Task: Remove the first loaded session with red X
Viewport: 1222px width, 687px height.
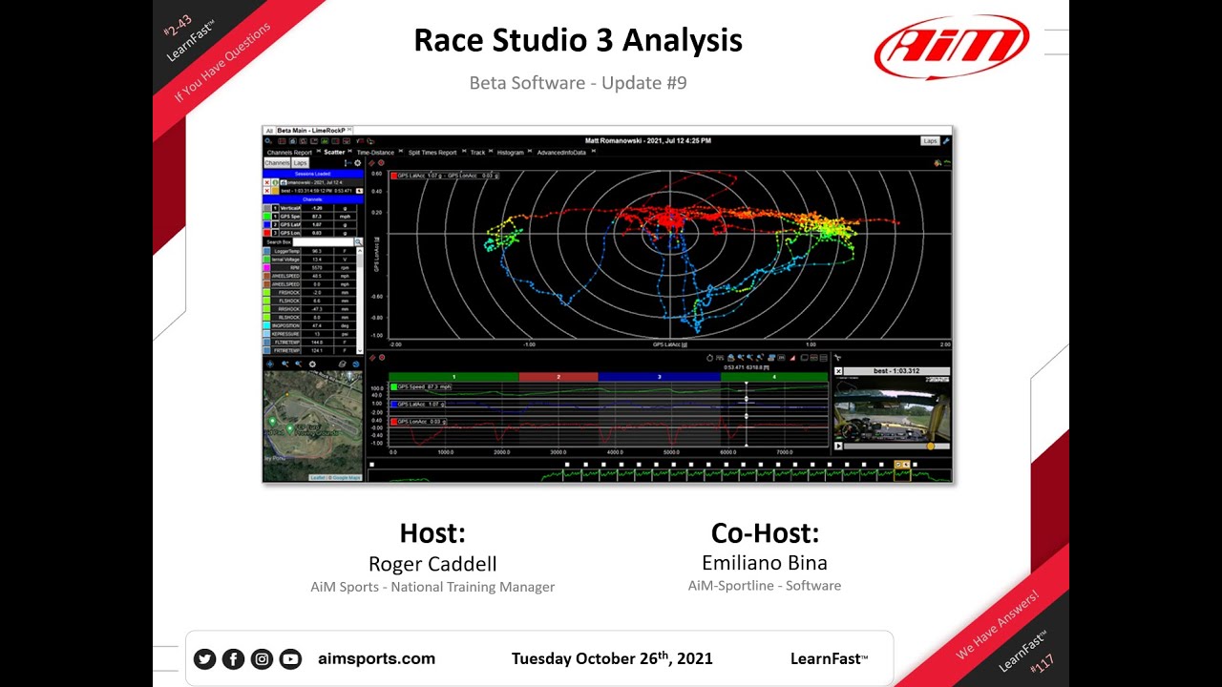Action: pyautogui.click(x=267, y=182)
